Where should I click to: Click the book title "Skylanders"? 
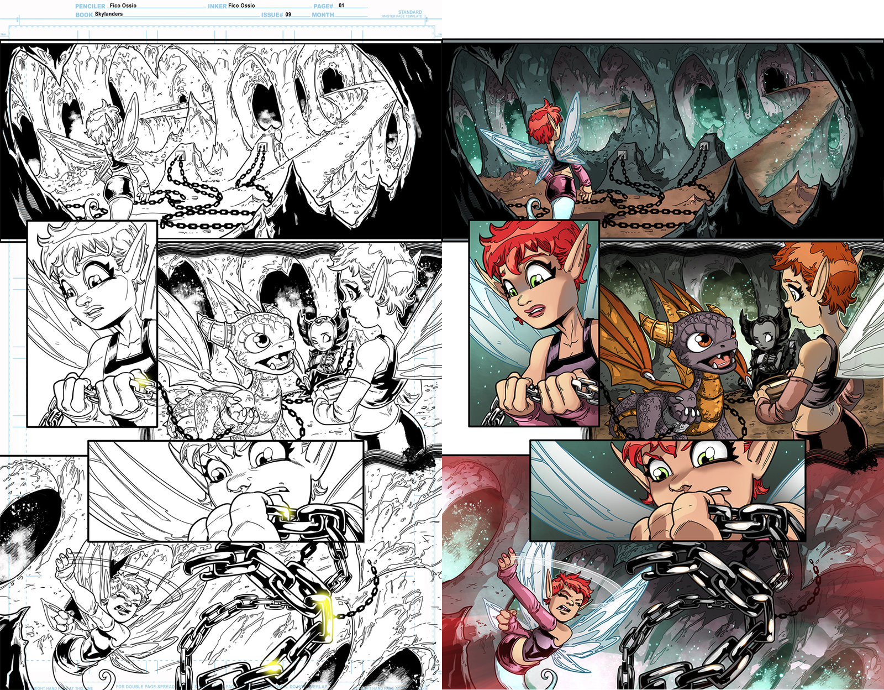(109, 14)
